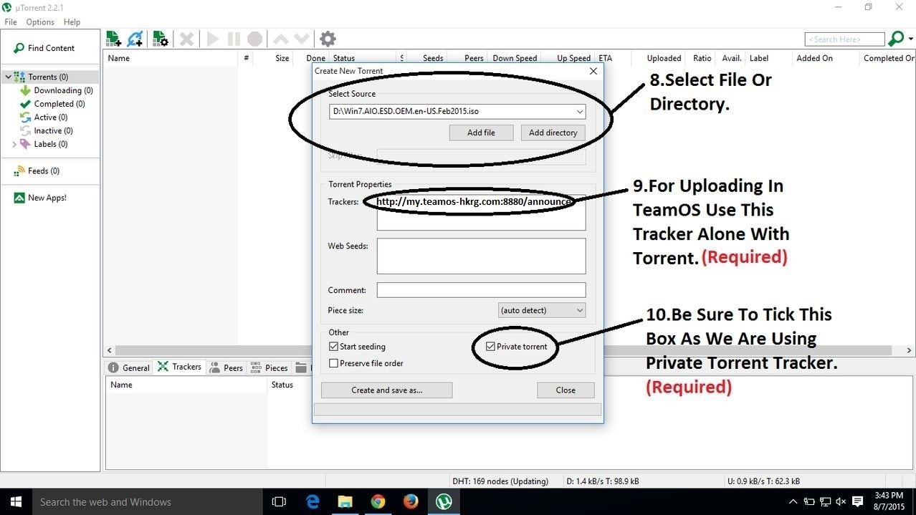
Task: Open the Help menu
Action: point(72,22)
